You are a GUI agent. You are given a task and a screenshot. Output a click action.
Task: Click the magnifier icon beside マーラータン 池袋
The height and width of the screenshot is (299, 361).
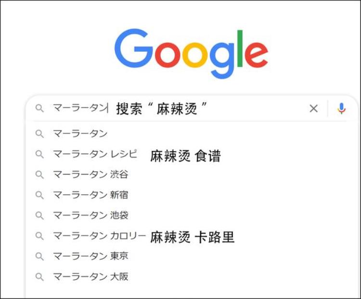(x=39, y=215)
